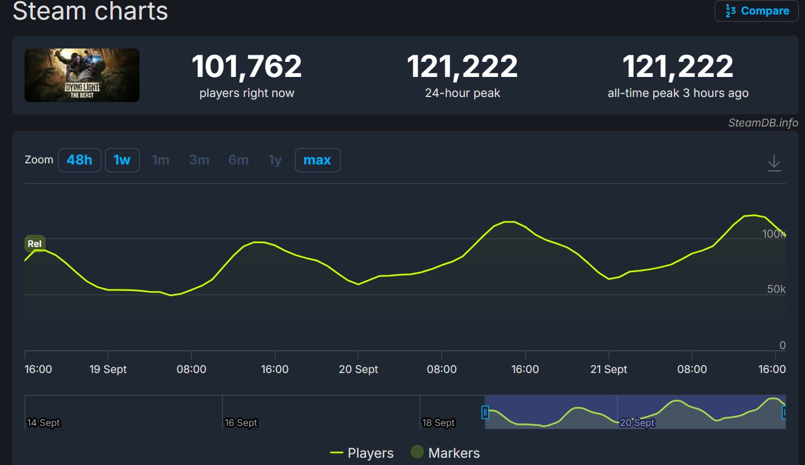Select the 1y zoom option
Viewport: 805px width, 465px height.
[x=275, y=160]
